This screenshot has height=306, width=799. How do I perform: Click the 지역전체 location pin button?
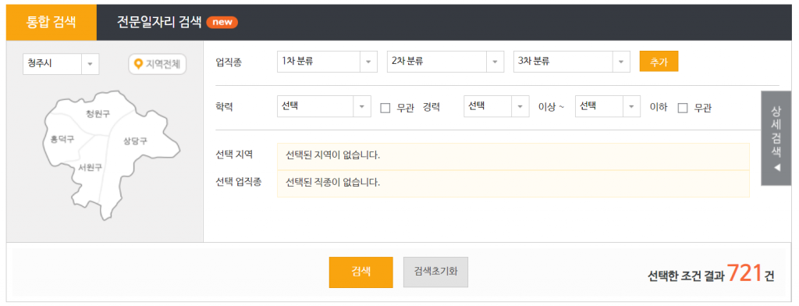(157, 64)
